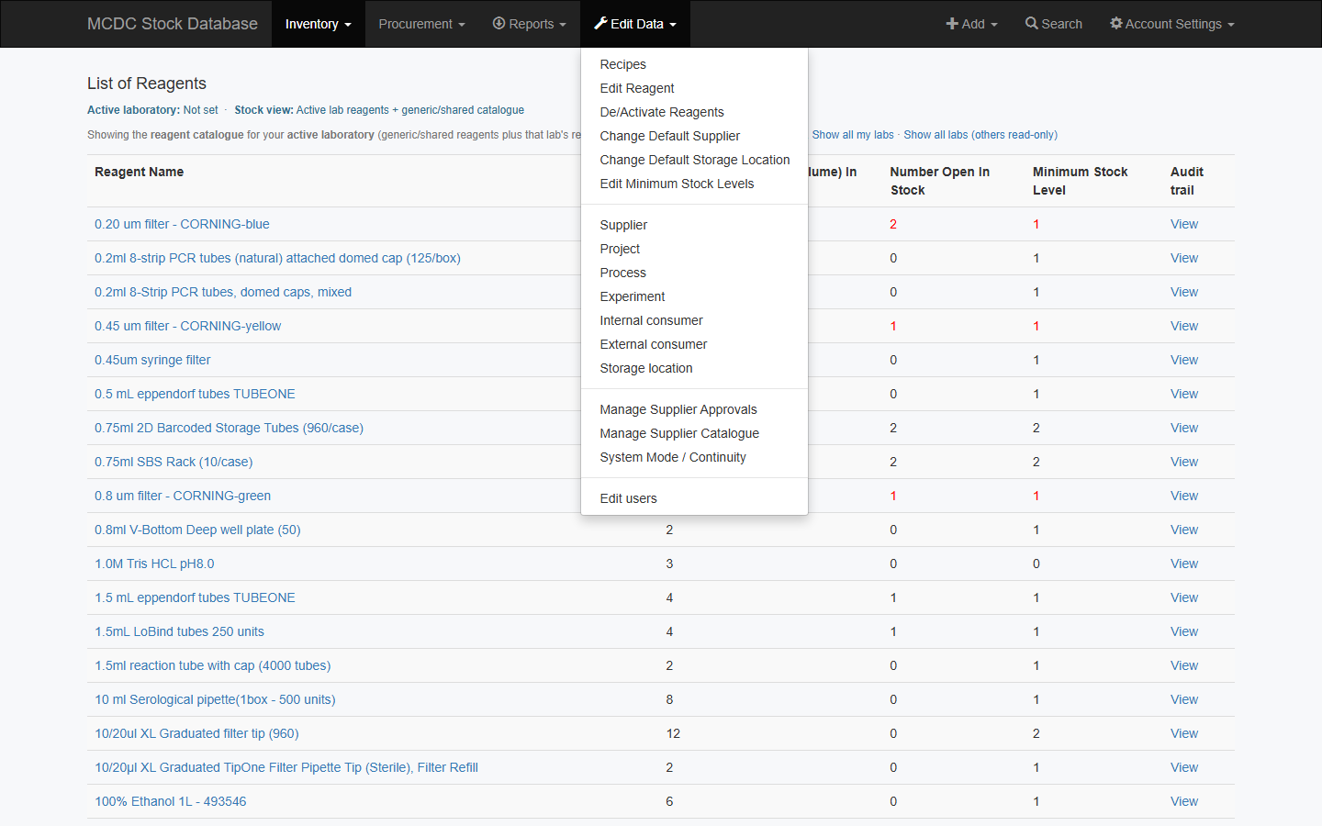1322x826 pixels.
Task: Collapse the Edit Data dropdown
Action: coord(635,24)
